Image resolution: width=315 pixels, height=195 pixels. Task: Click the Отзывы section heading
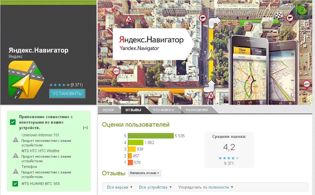114,173
